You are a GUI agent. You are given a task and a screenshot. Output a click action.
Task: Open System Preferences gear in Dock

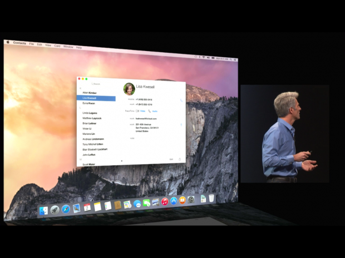pyautogui.click(x=191, y=200)
